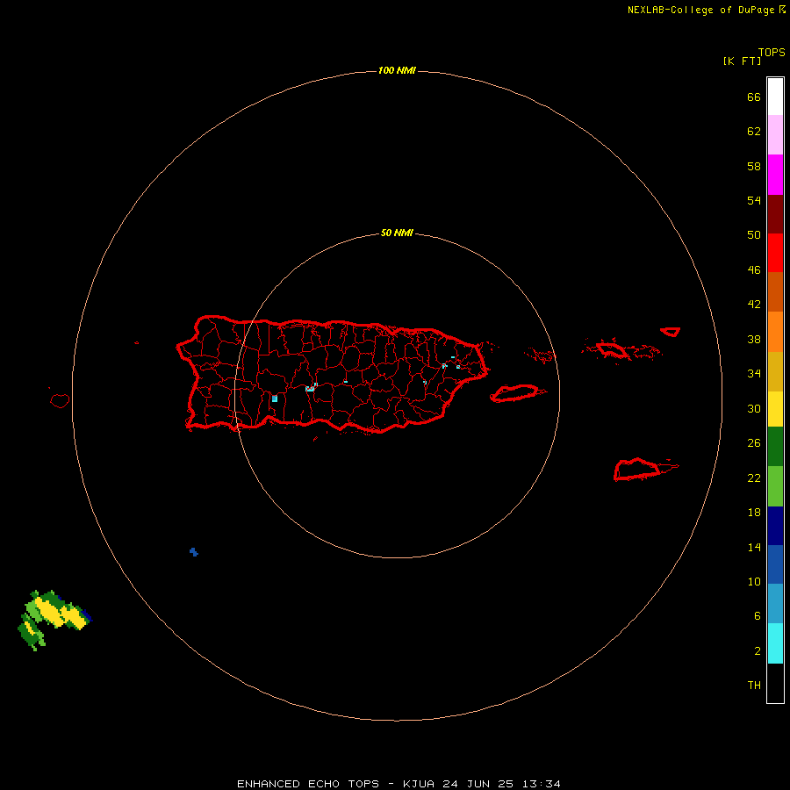Click the medium blue legend swatch
This screenshot has height=790, width=790.
(775, 564)
